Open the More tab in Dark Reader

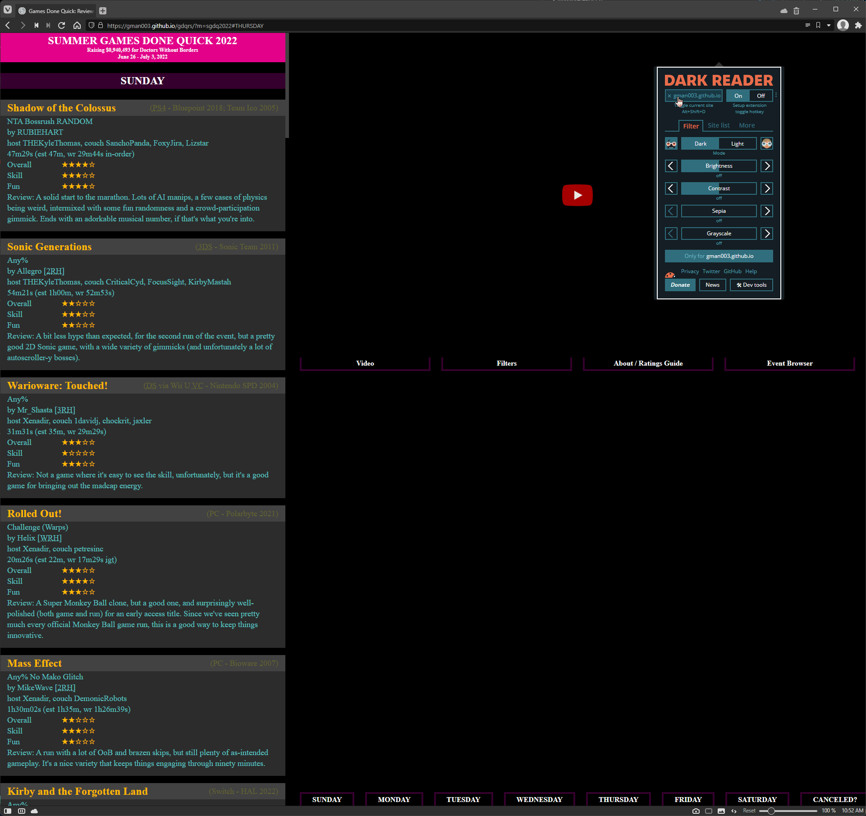point(747,125)
